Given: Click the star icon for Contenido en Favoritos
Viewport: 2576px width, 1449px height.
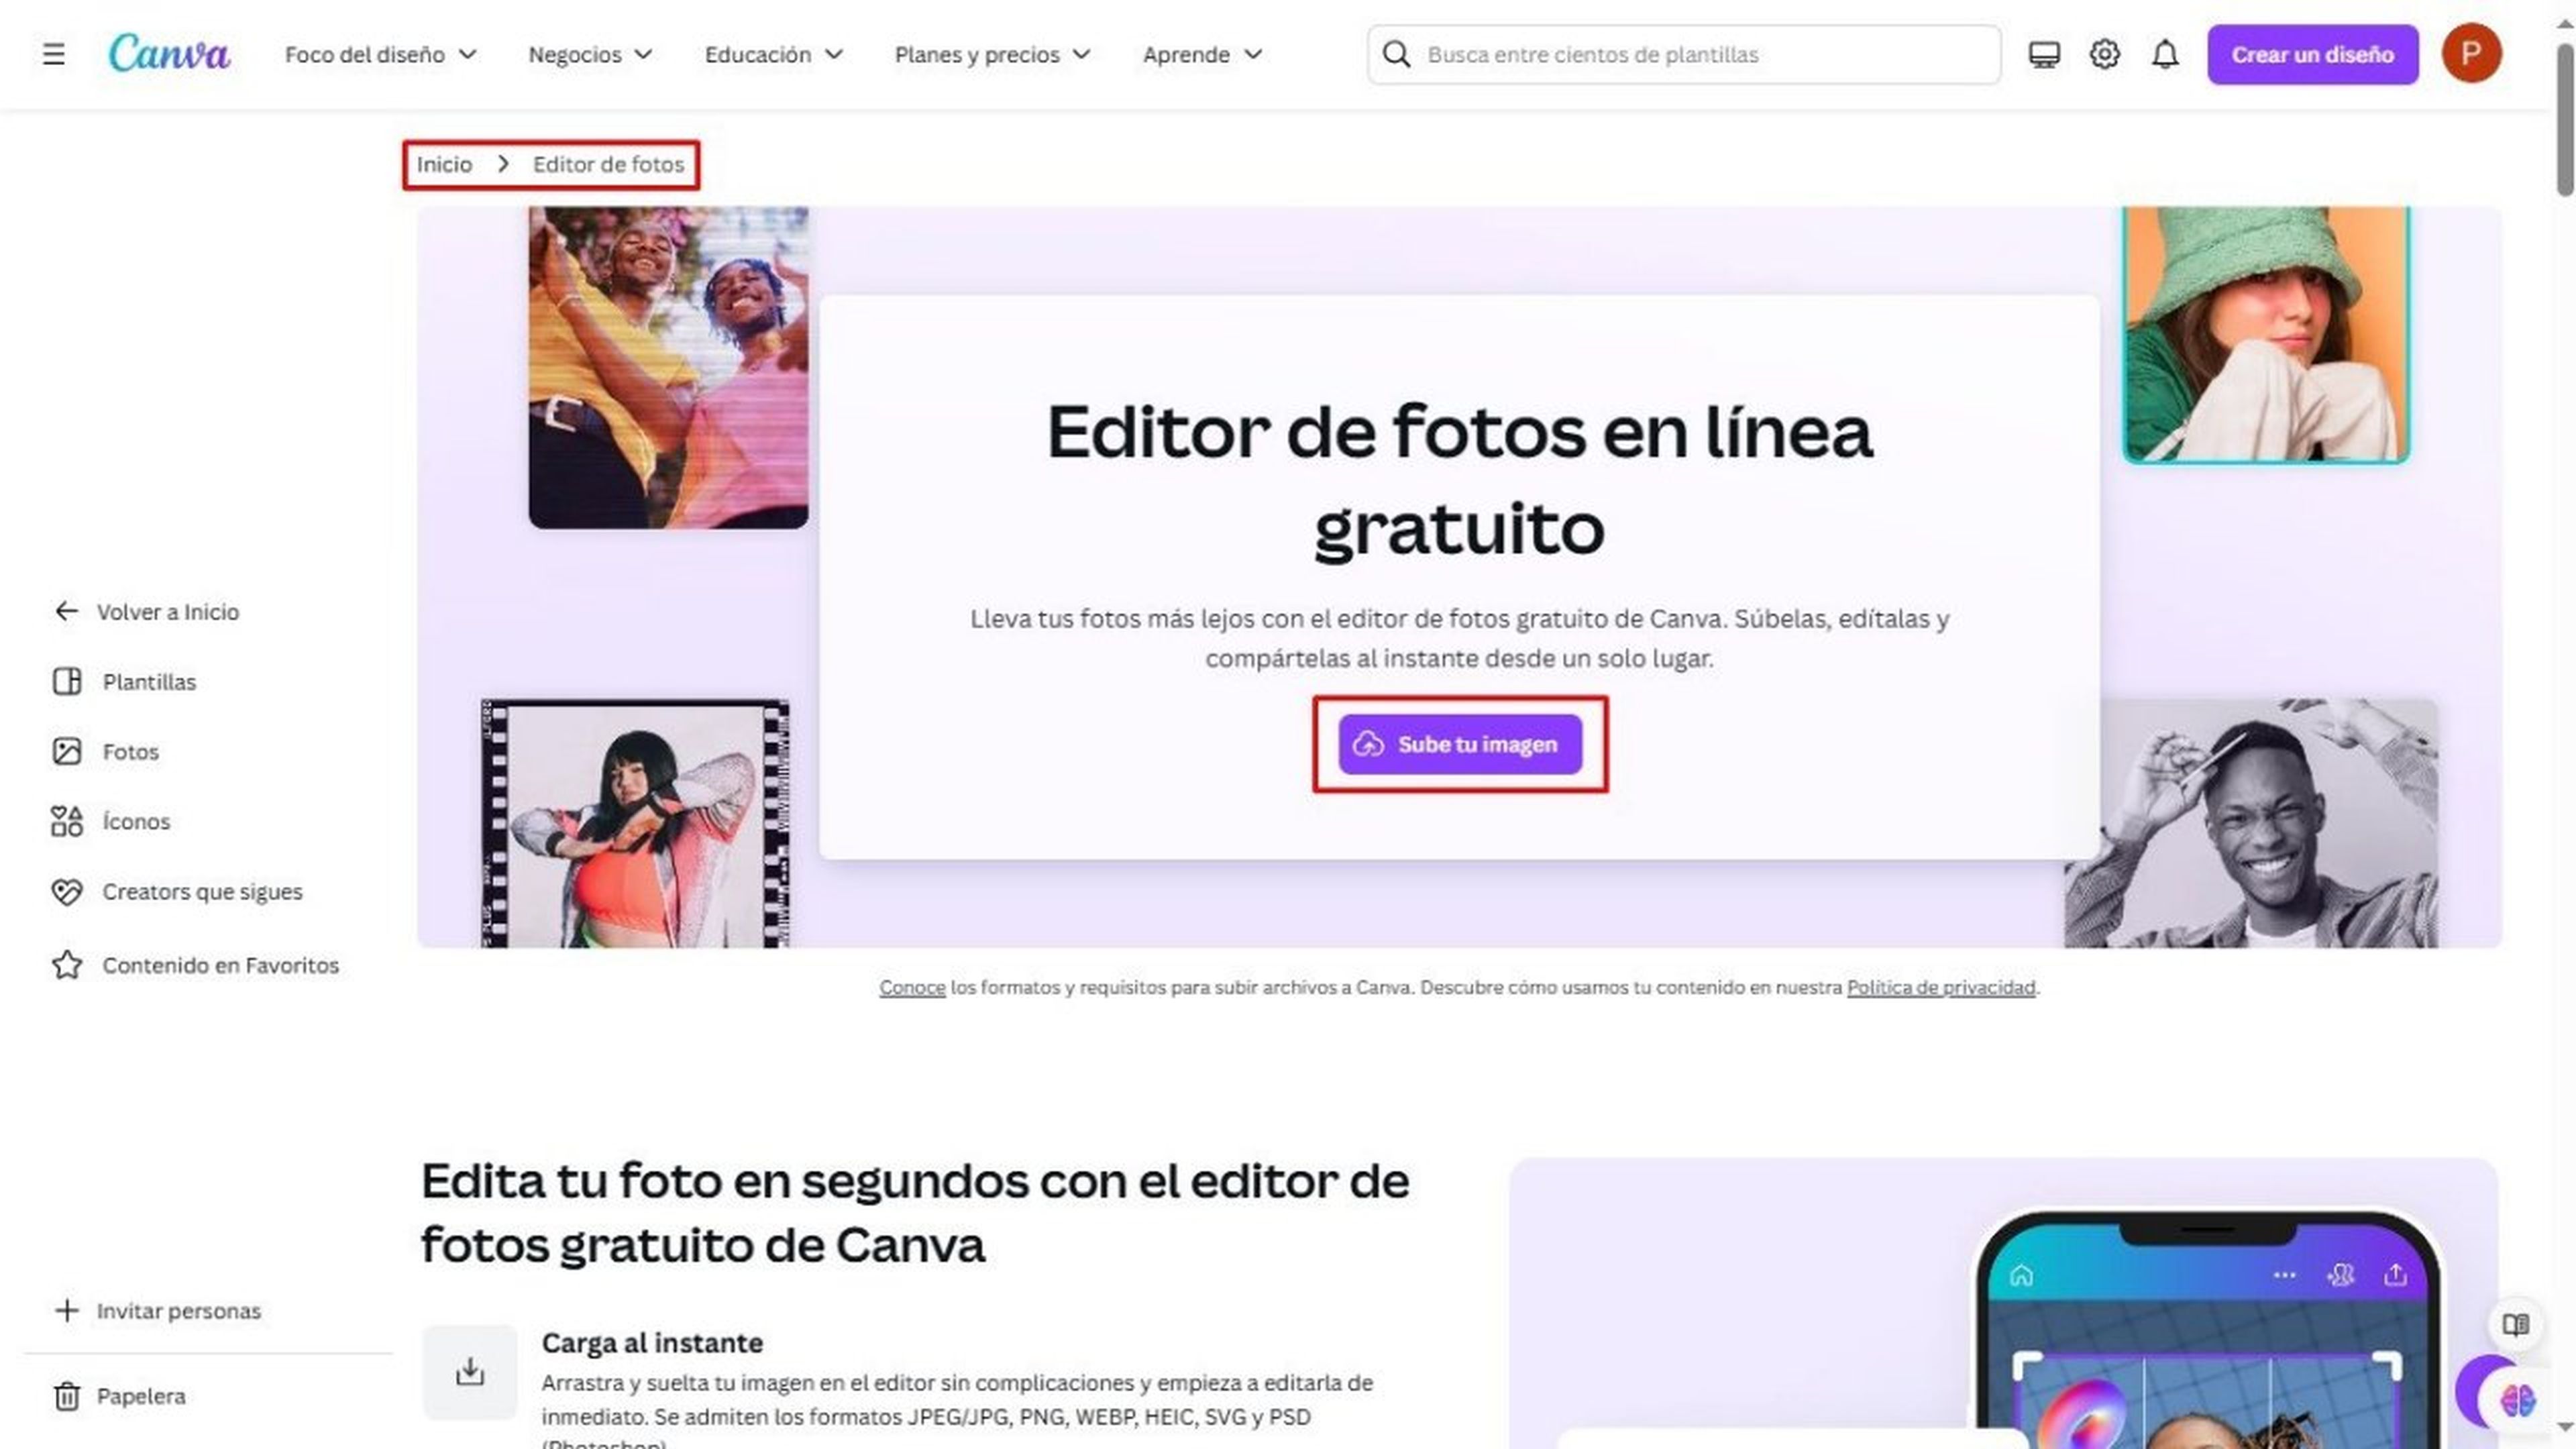Looking at the screenshot, I should (67, 965).
